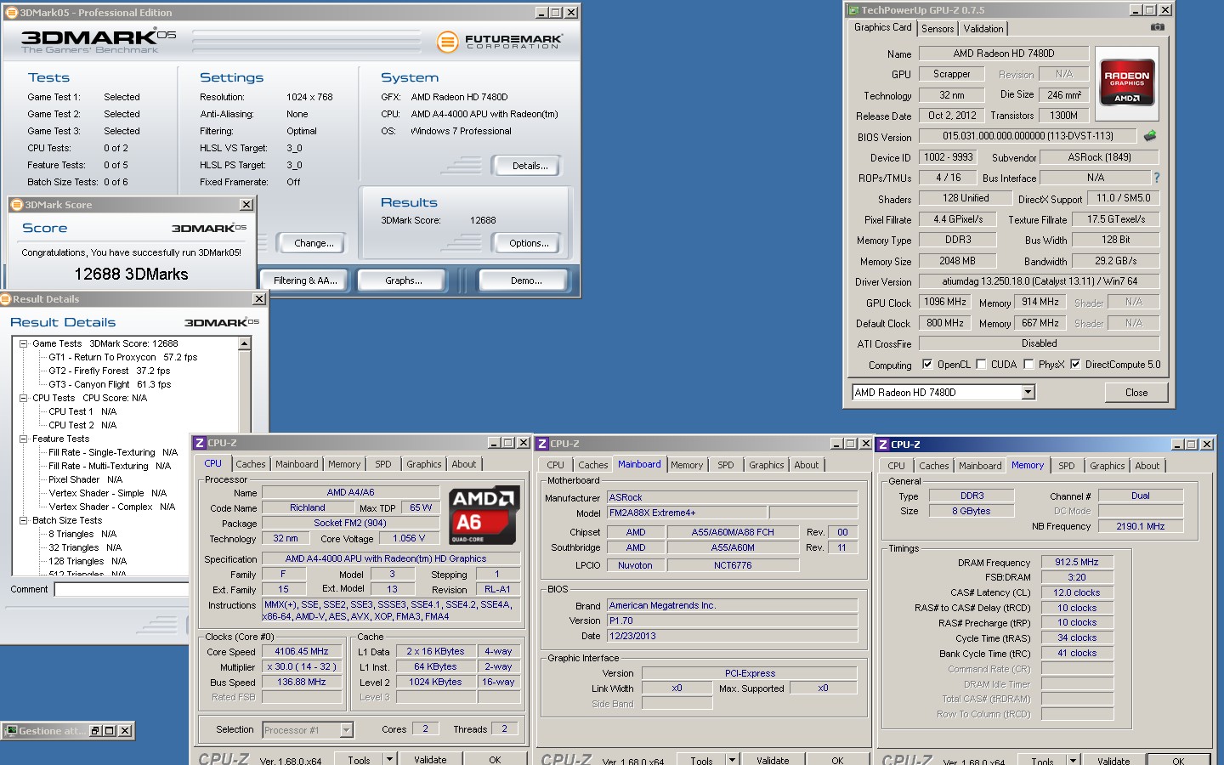Click Validate in CPU-Z Mainboard window
The width and height of the screenshot is (1224, 765).
[773, 760]
